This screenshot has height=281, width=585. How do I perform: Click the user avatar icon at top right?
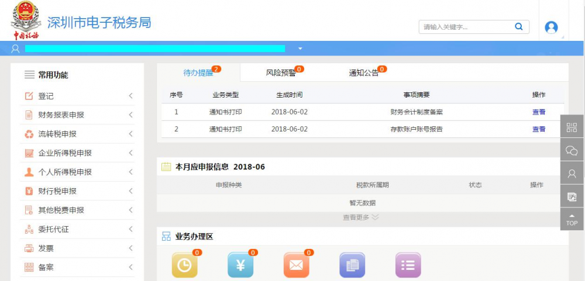coord(551,27)
